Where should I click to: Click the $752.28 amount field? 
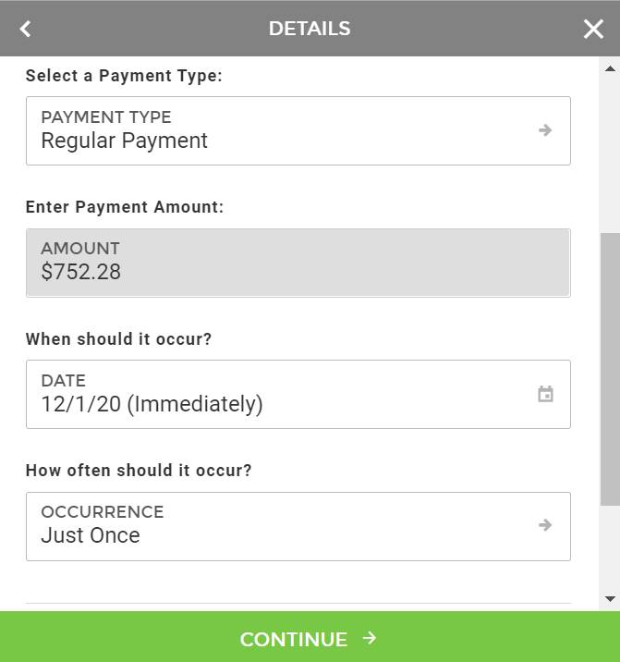[298, 263]
